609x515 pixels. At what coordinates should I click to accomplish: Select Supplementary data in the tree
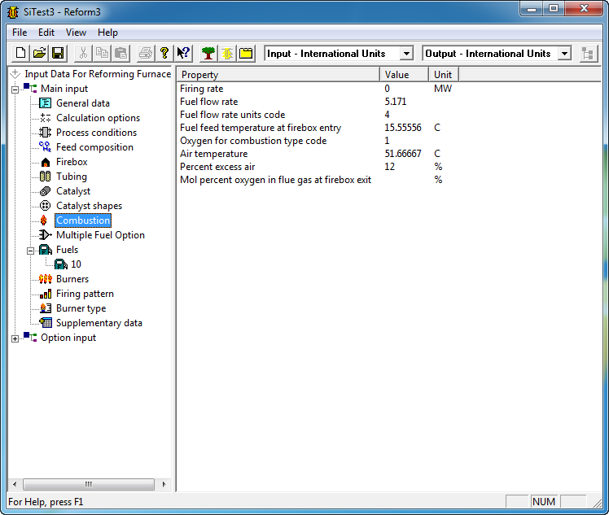click(x=99, y=323)
